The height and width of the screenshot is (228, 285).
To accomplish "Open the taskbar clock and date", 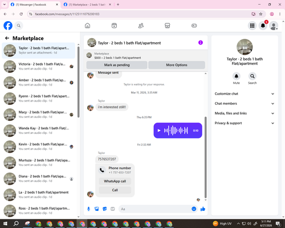I will [266, 223].
